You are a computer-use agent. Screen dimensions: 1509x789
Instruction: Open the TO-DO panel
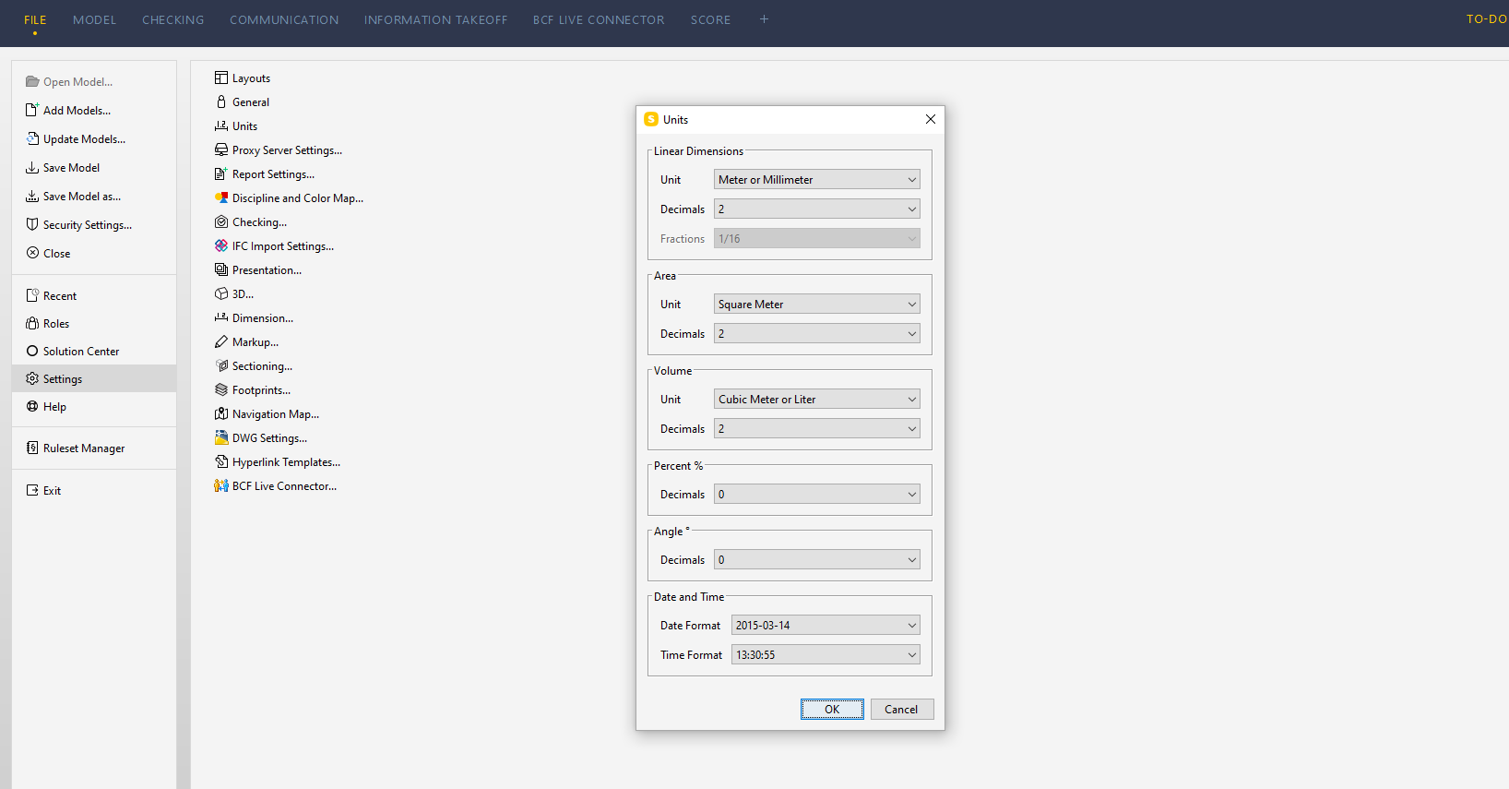(1487, 18)
